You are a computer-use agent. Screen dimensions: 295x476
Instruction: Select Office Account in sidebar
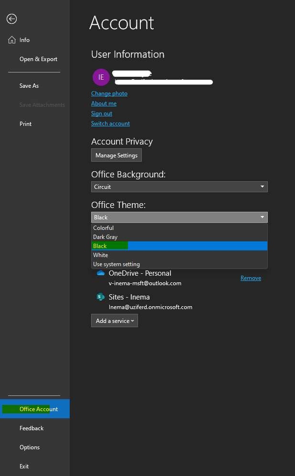coord(35,409)
